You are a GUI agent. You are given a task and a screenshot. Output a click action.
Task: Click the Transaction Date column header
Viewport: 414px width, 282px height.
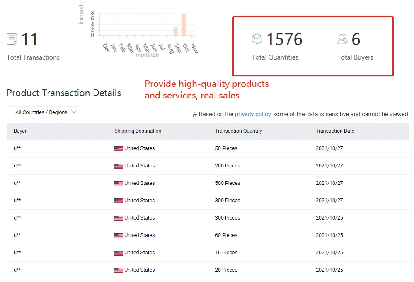pos(335,131)
